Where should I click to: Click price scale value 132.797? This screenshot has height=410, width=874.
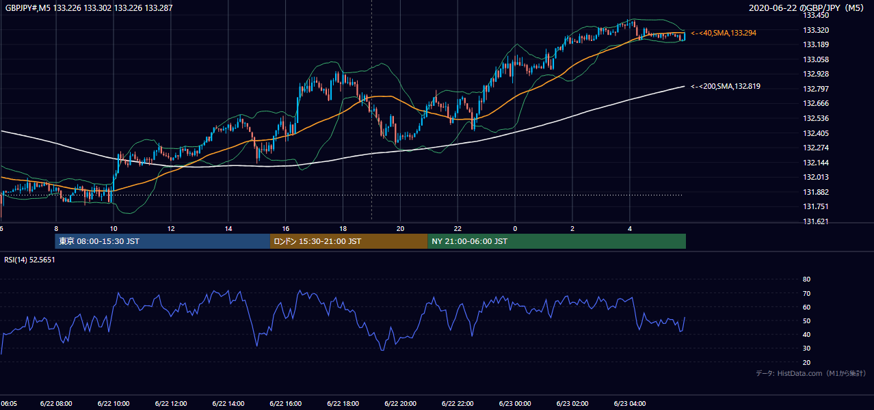816,89
